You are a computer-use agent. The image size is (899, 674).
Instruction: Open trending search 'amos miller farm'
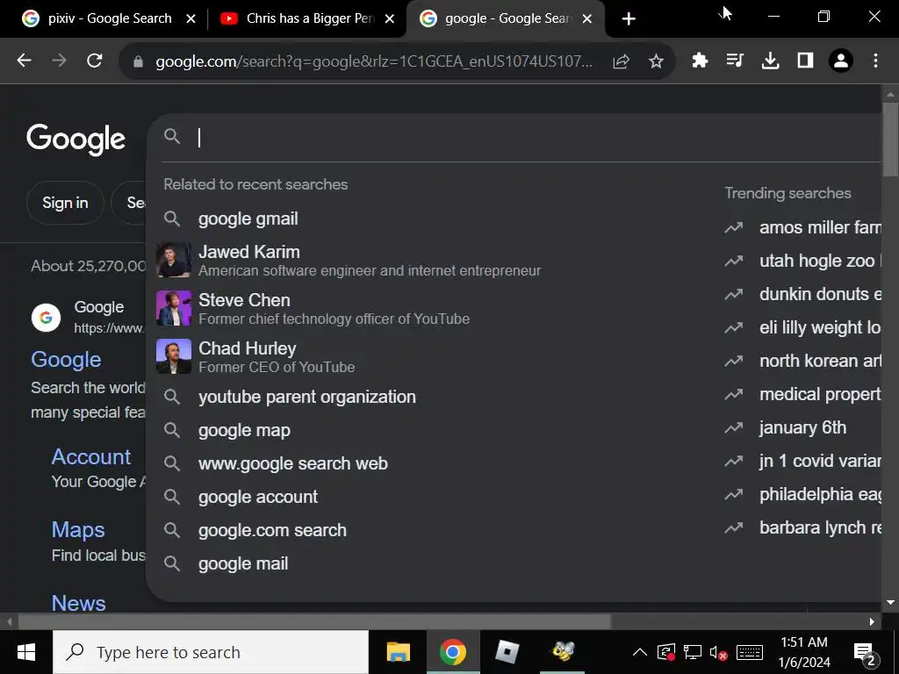802,227
